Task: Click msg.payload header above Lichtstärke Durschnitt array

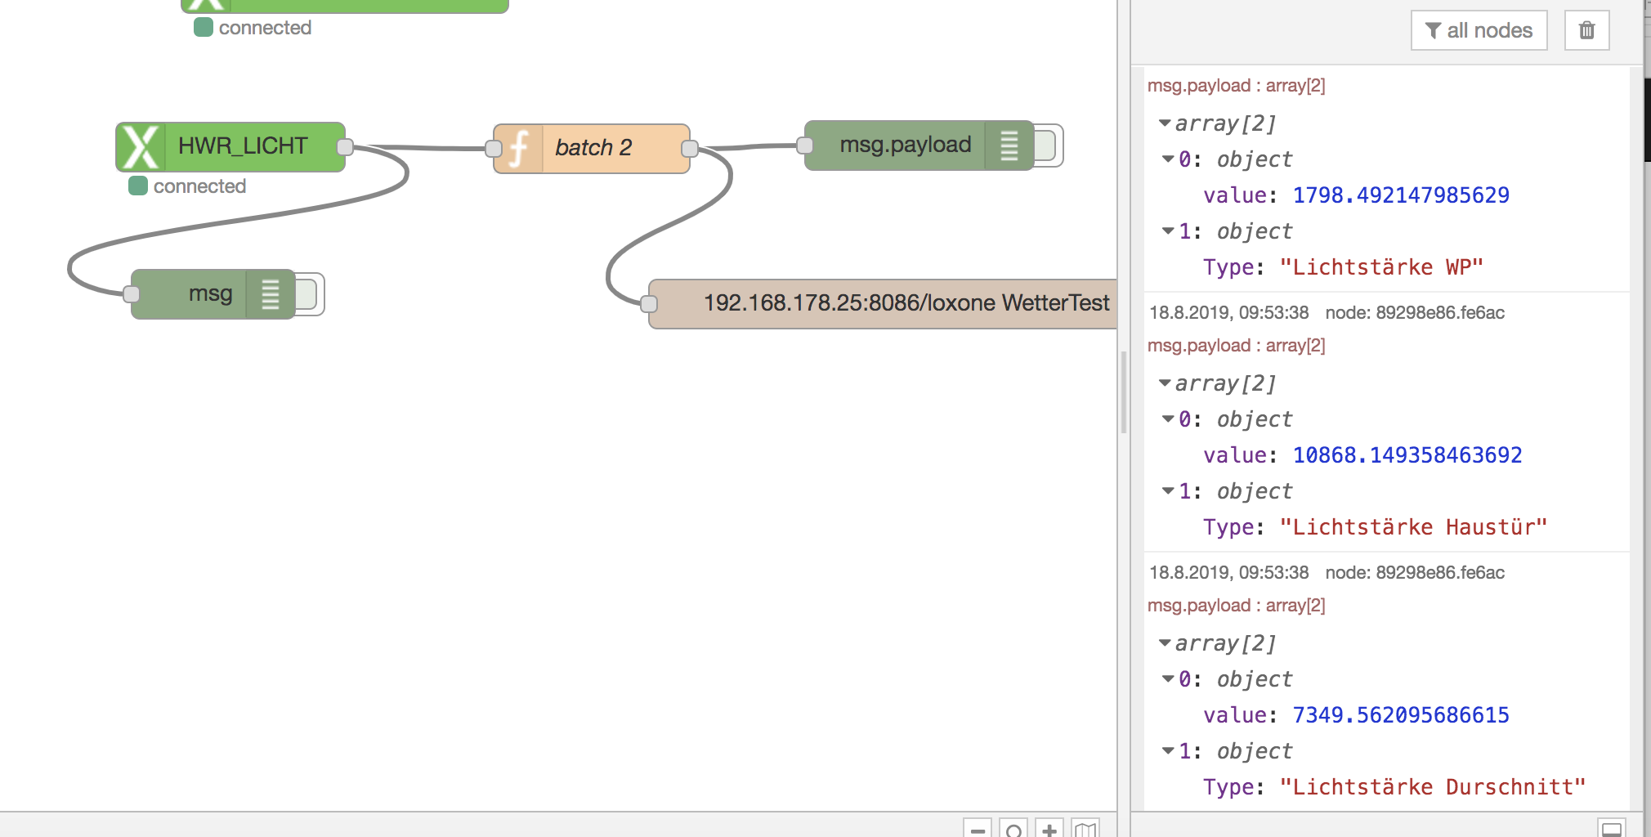Action: [x=1236, y=606]
